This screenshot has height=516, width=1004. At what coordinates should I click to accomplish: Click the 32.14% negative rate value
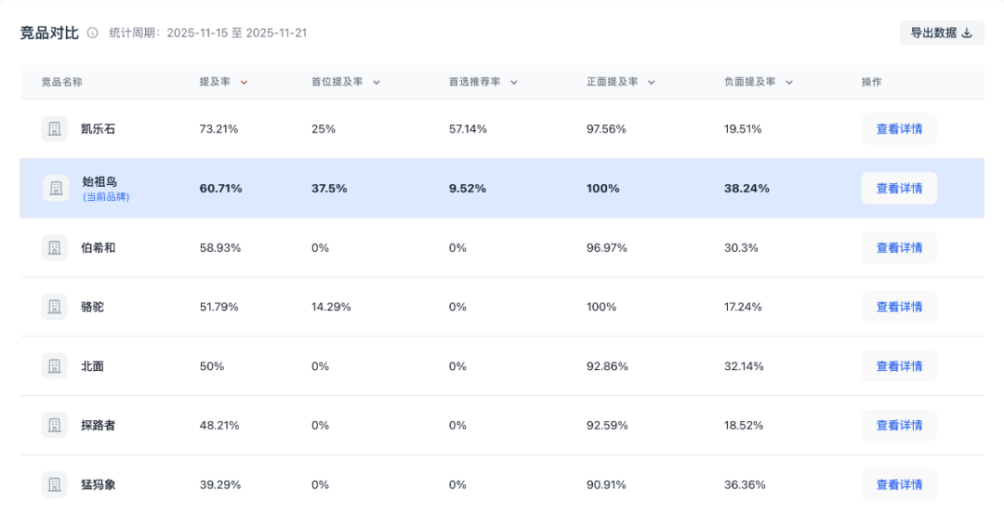coord(744,366)
